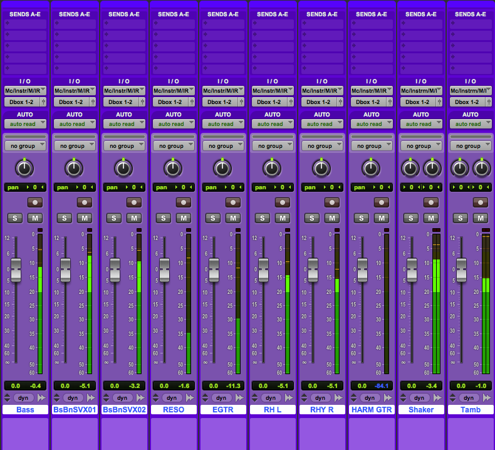Click the Bass pan knob

point(24,168)
